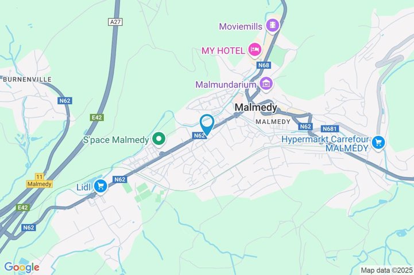Open Hypermarkt Carrefour shopping cart marker

378,143
